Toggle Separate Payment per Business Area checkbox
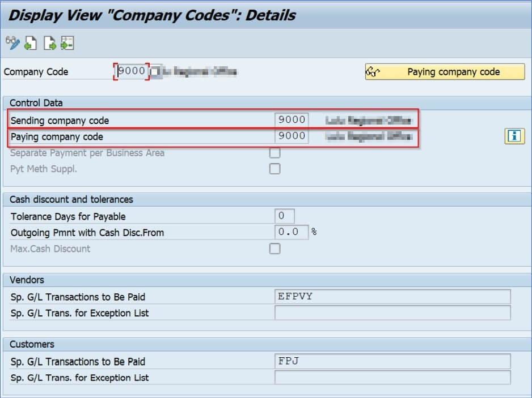This screenshot has height=398, width=532. tap(275, 153)
